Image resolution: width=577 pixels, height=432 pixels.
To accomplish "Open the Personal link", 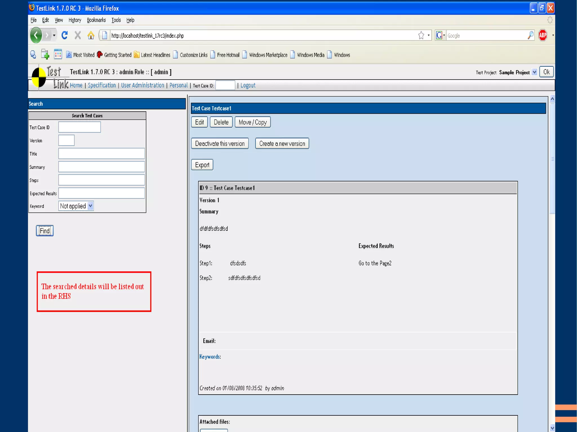I will click(178, 85).
